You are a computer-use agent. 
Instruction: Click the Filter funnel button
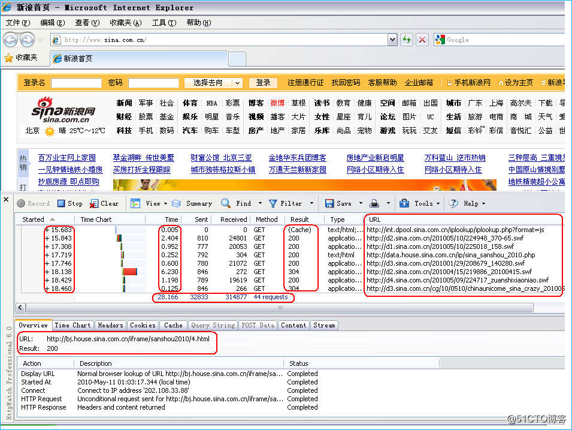click(286, 203)
